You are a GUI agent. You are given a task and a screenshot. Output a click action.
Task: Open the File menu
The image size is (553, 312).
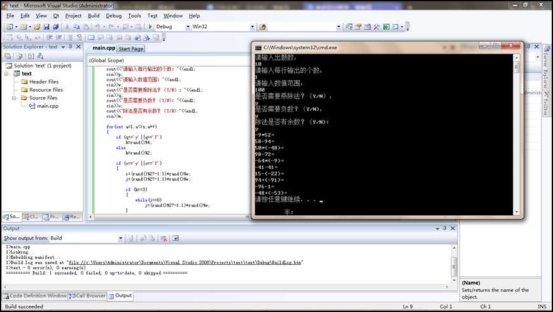point(10,16)
